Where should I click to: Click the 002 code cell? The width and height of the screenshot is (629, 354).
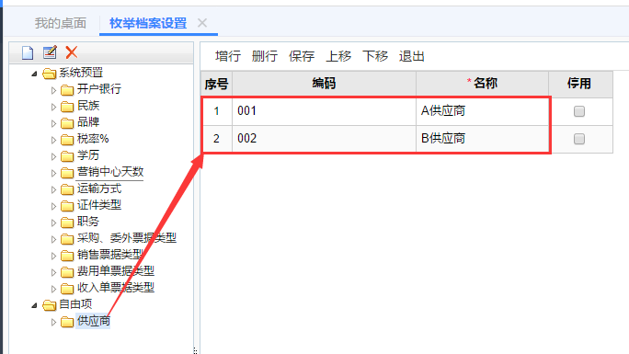pos(324,139)
